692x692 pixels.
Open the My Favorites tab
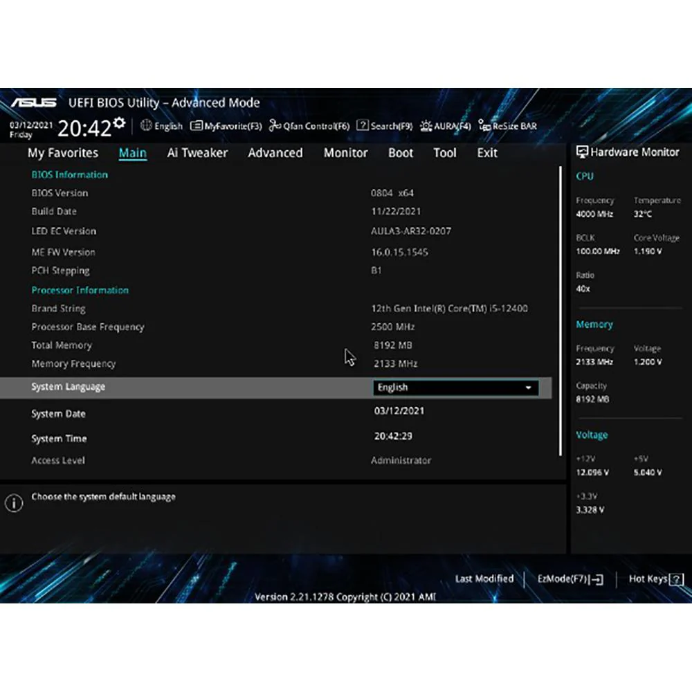[x=63, y=153]
